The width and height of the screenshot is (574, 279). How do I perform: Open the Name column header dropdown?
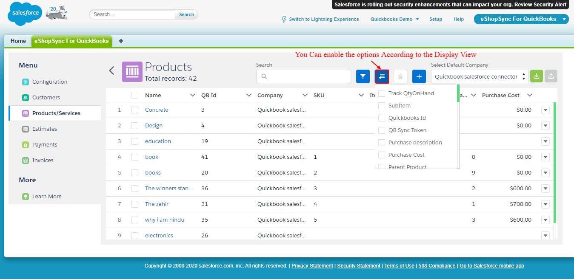point(192,96)
